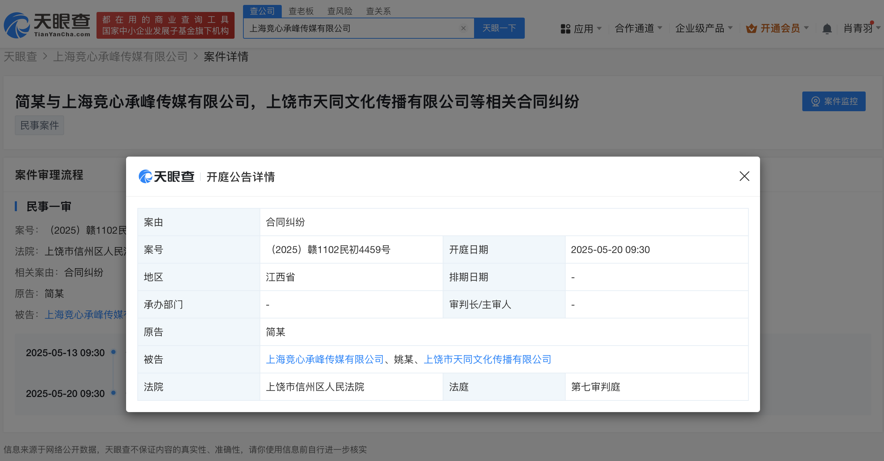Open 上饶市天同文化传播有限公司 defendant link
The width and height of the screenshot is (884, 461).
point(487,359)
